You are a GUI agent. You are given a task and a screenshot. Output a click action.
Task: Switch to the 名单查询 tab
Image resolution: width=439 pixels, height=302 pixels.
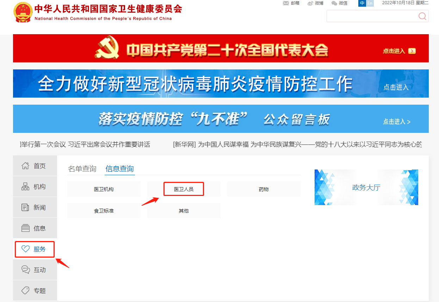pos(82,169)
